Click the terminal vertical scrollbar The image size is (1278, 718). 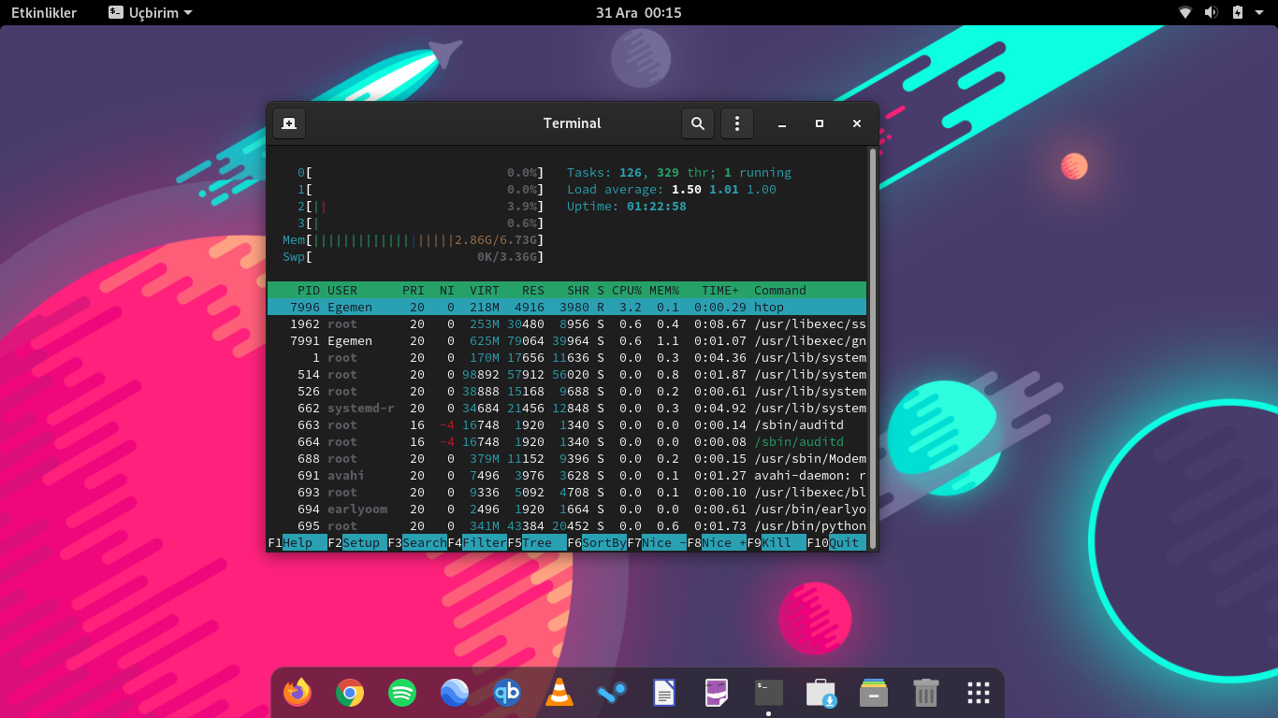pos(873,346)
